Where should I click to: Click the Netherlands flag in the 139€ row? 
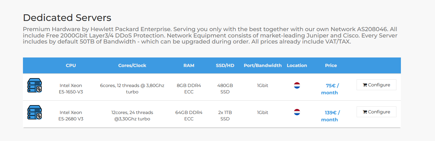[x=297, y=112]
